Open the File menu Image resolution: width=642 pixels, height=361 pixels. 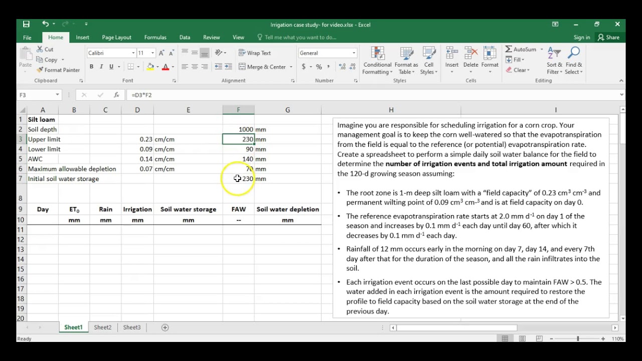[x=27, y=38]
